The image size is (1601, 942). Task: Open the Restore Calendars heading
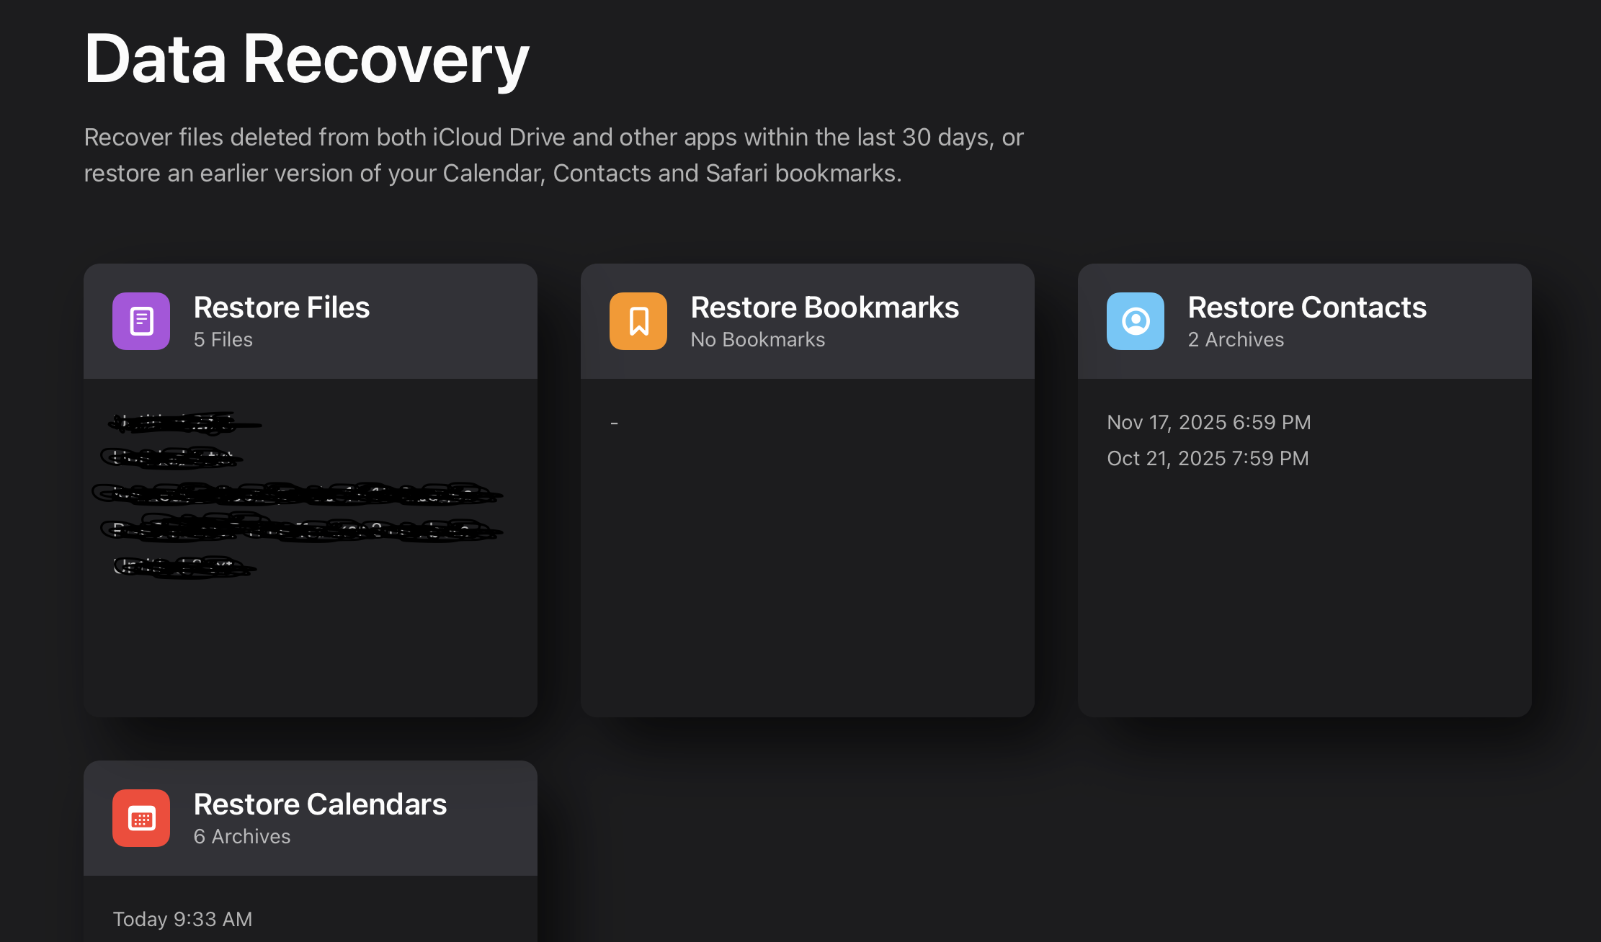coord(320,804)
